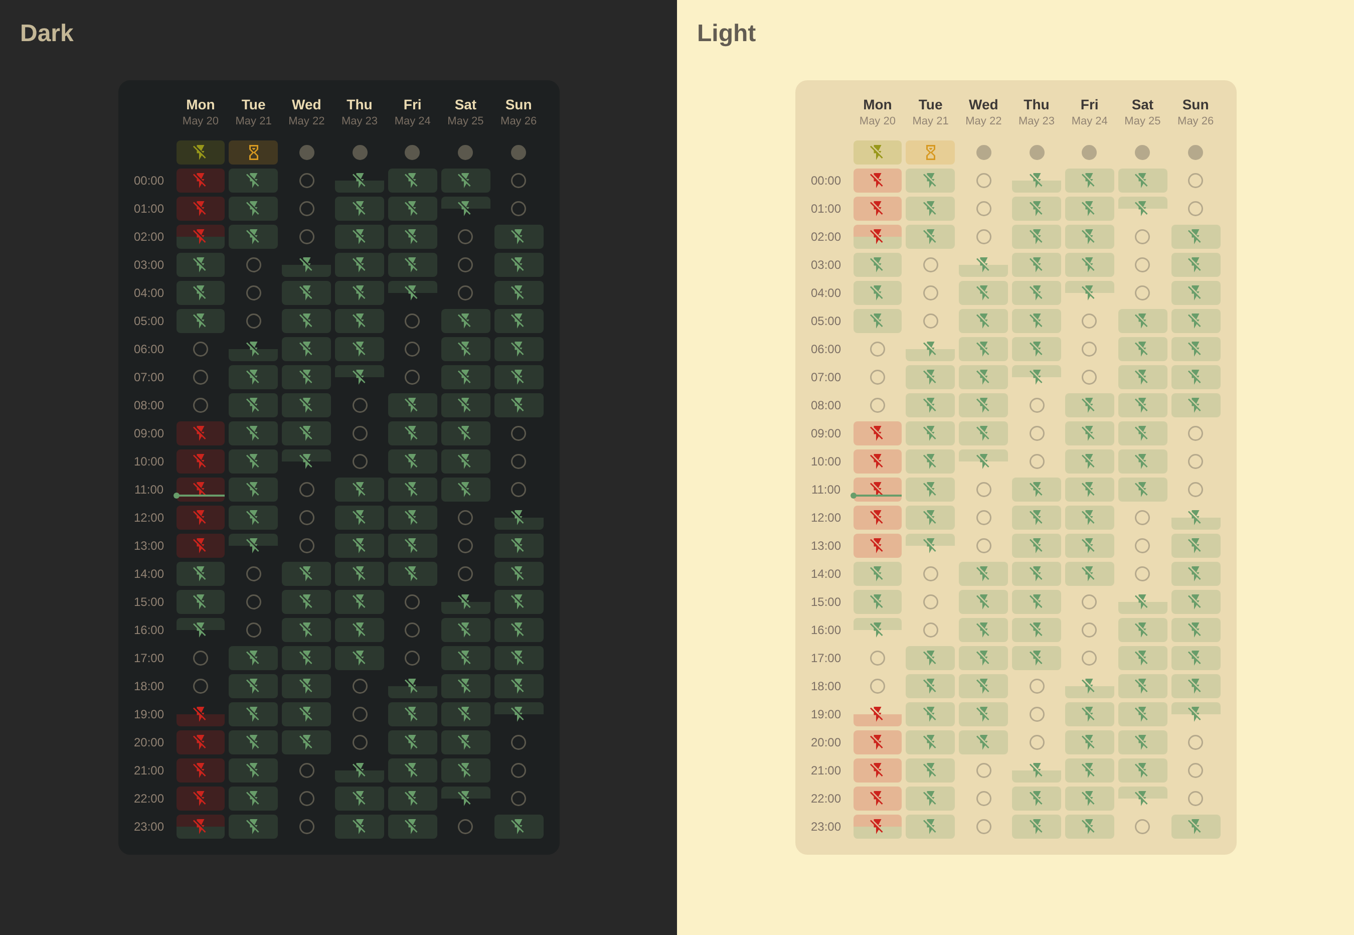1354x935 pixels.
Task: Click the hourglass icon under Tuesday in the dark grid
Action: pyautogui.click(x=253, y=152)
